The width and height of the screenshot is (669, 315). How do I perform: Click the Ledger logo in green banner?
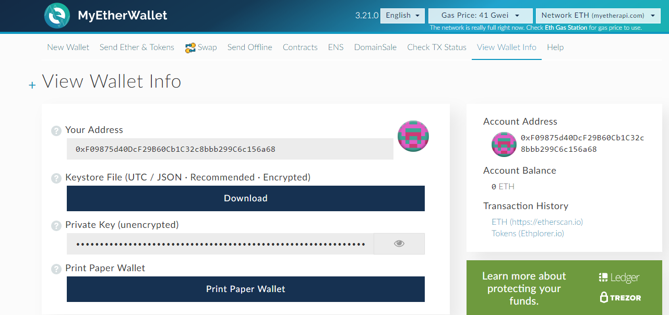(619, 278)
